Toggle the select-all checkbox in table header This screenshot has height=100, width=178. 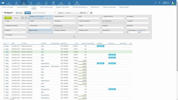click(x=4, y=43)
